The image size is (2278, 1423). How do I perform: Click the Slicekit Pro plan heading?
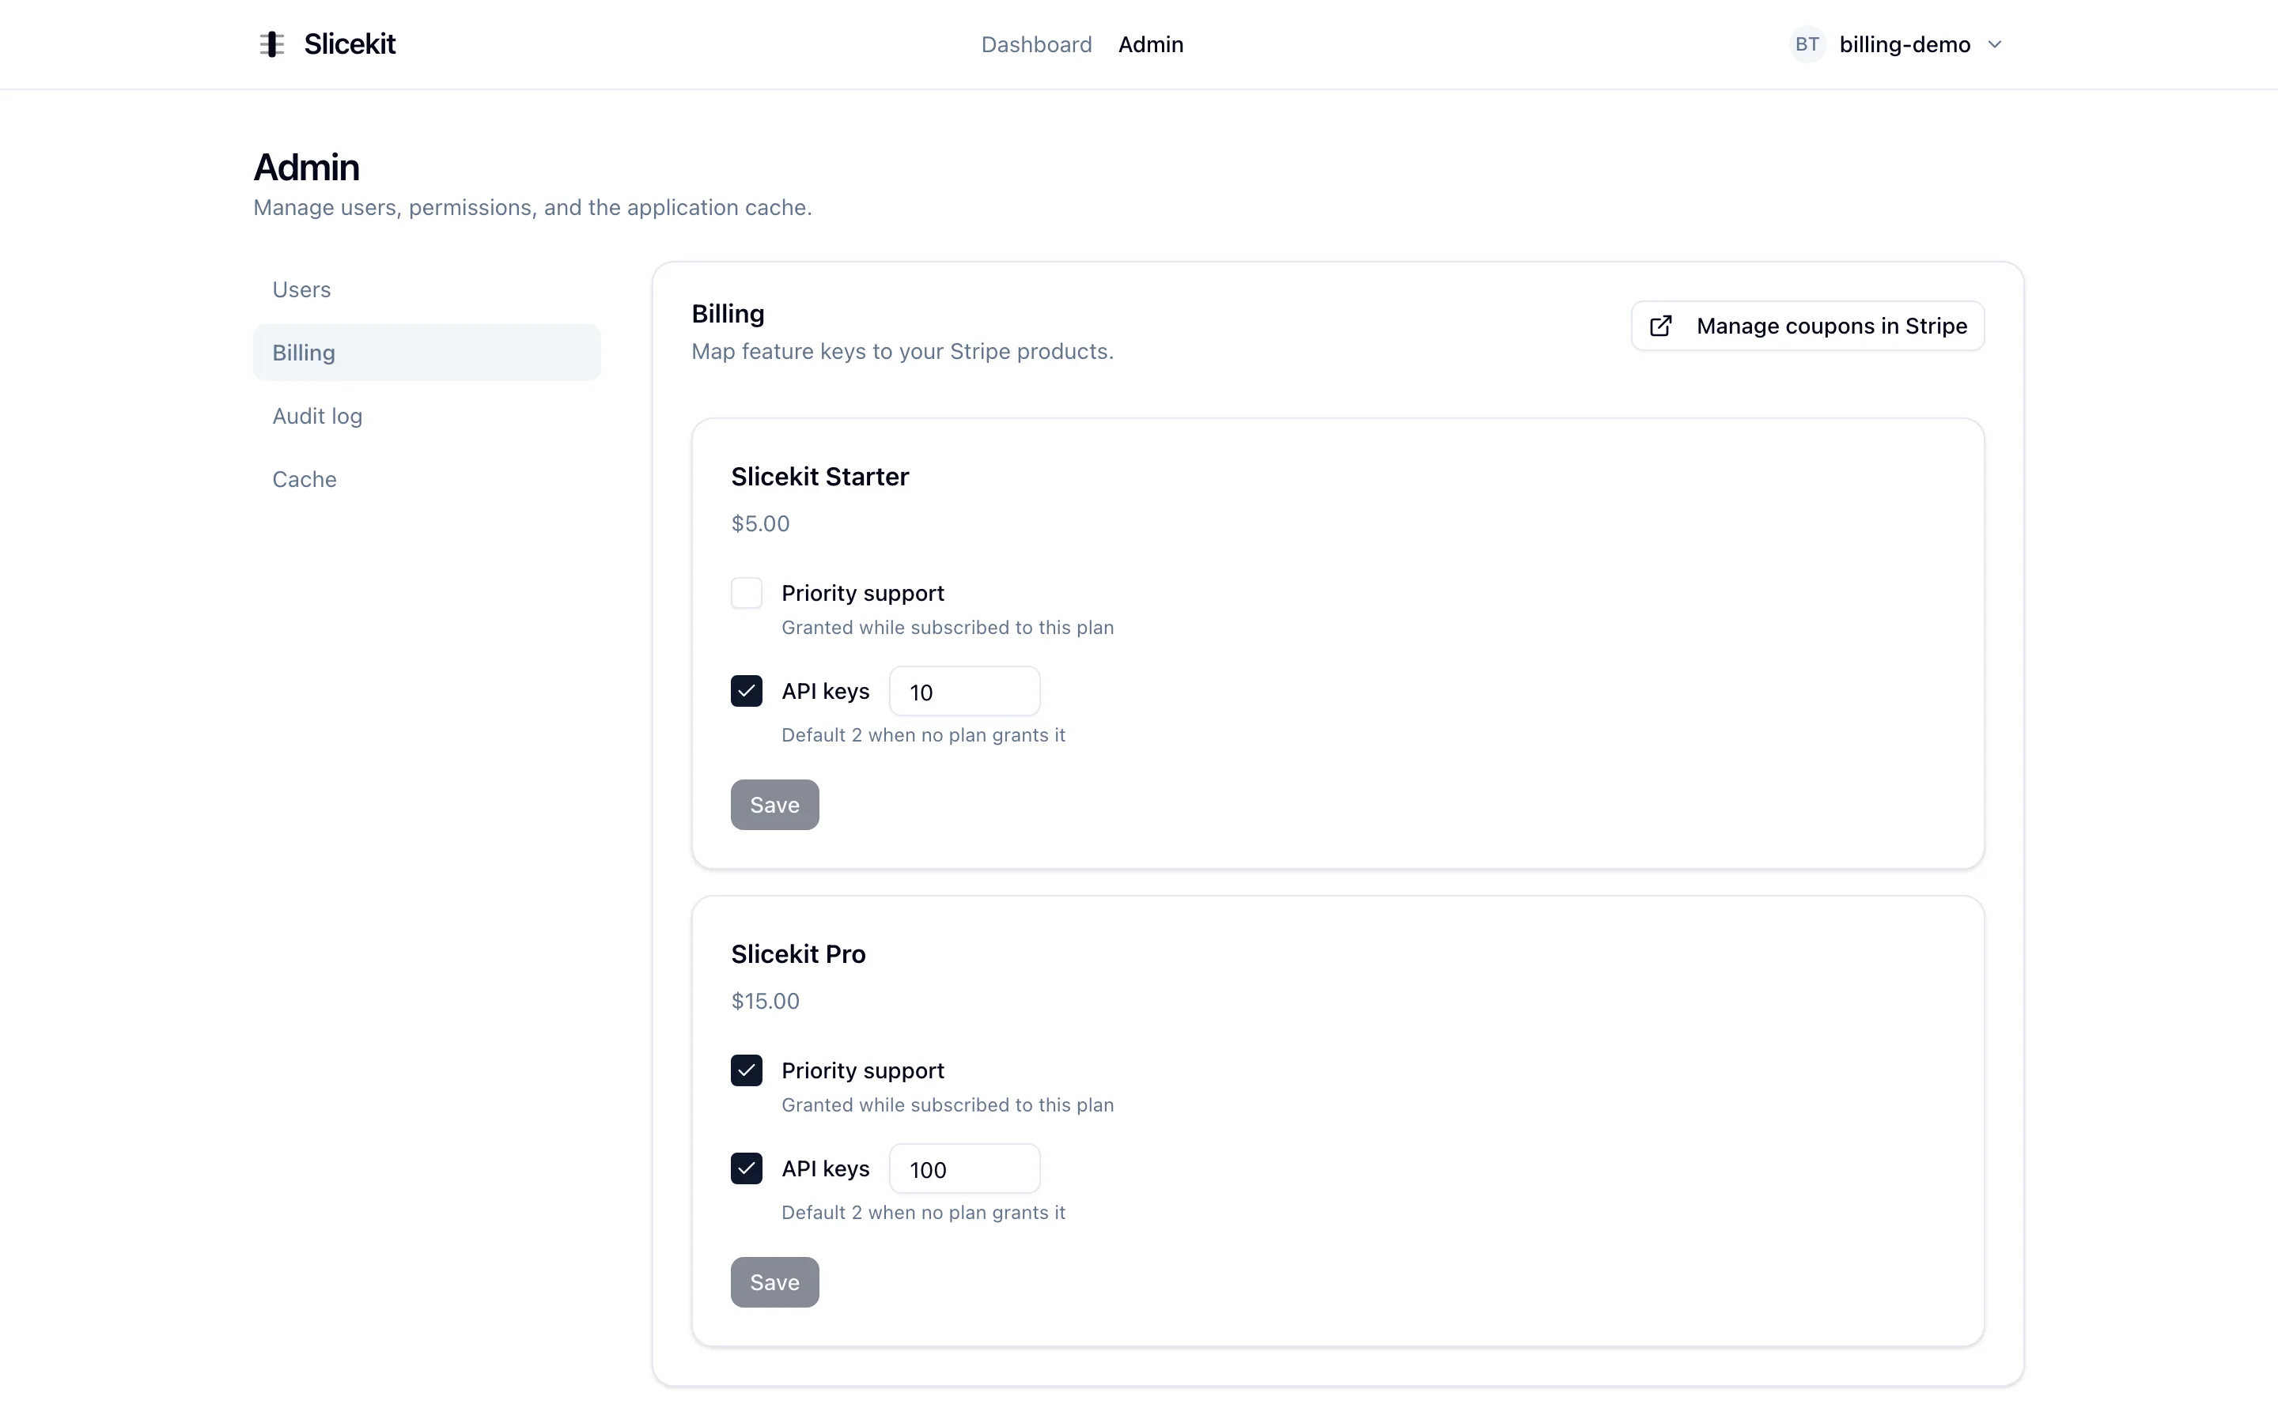pyautogui.click(x=798, y=953)
